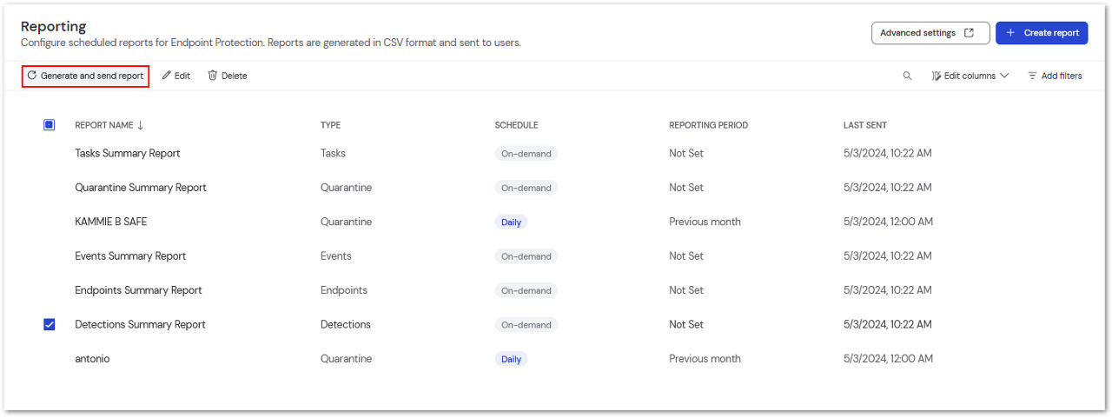Delete the selected report

228,76
